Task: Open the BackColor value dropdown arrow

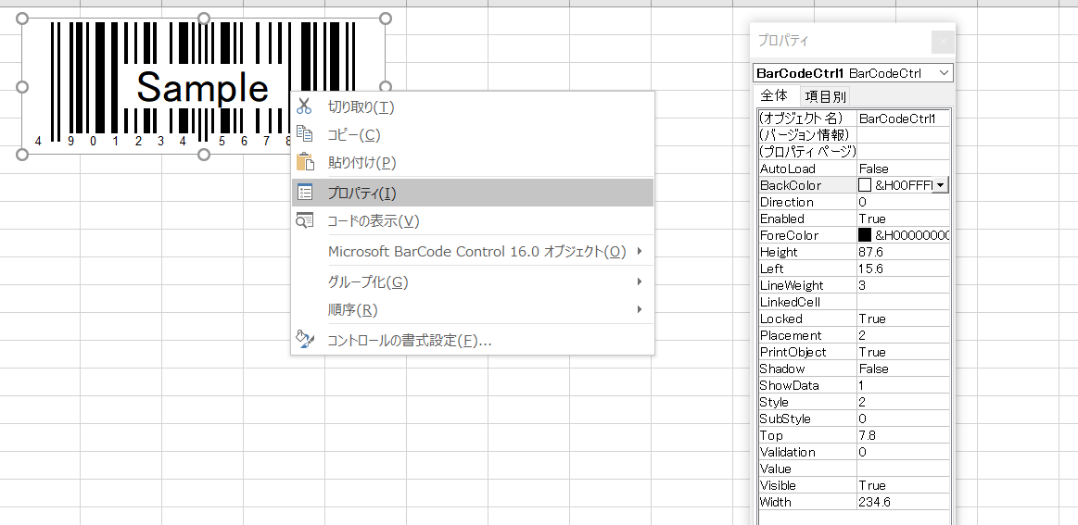Action: click(x=940, y=185)
